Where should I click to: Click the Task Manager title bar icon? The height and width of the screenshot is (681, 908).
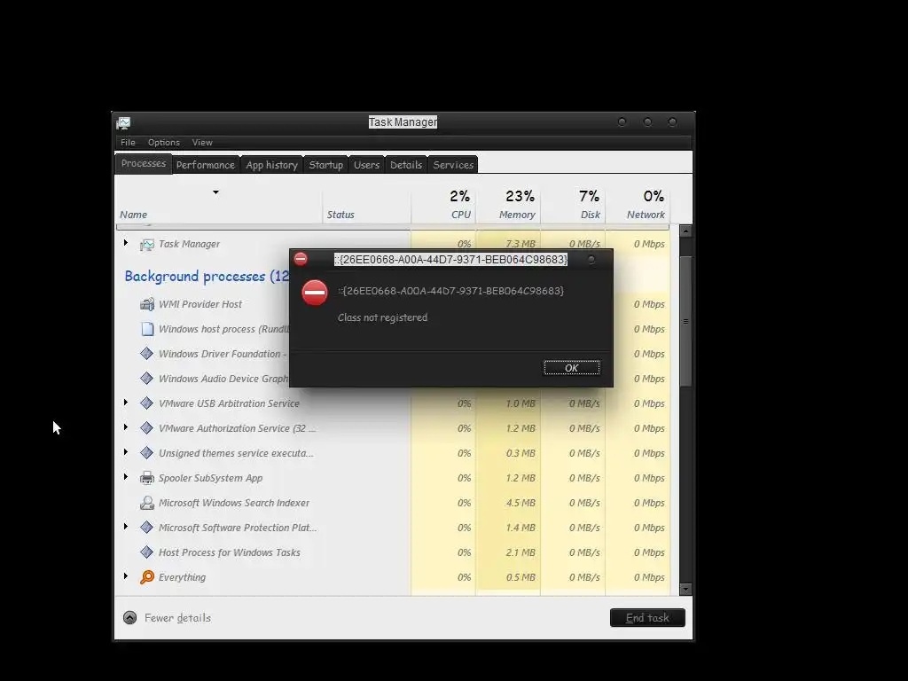tap(123, 122)
